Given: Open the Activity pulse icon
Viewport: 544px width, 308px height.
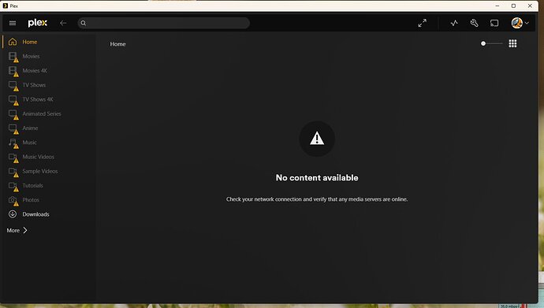Looking at the screenshot, I should point(454,23).
